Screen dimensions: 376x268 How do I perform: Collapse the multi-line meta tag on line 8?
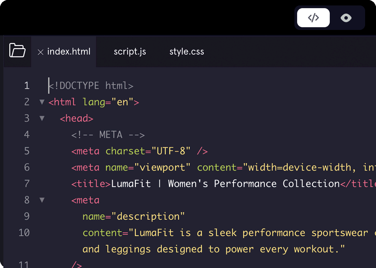[42, 200]
